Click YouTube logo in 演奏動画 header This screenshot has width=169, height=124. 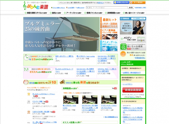[x=114, y=89]
